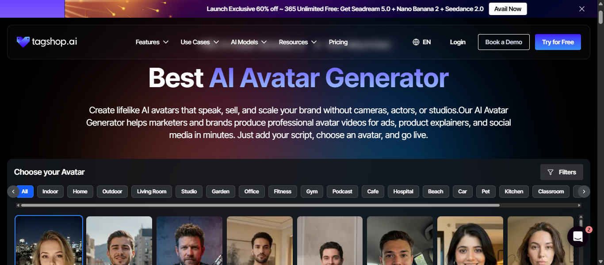Open the globe language selector EN

[421, 42]
